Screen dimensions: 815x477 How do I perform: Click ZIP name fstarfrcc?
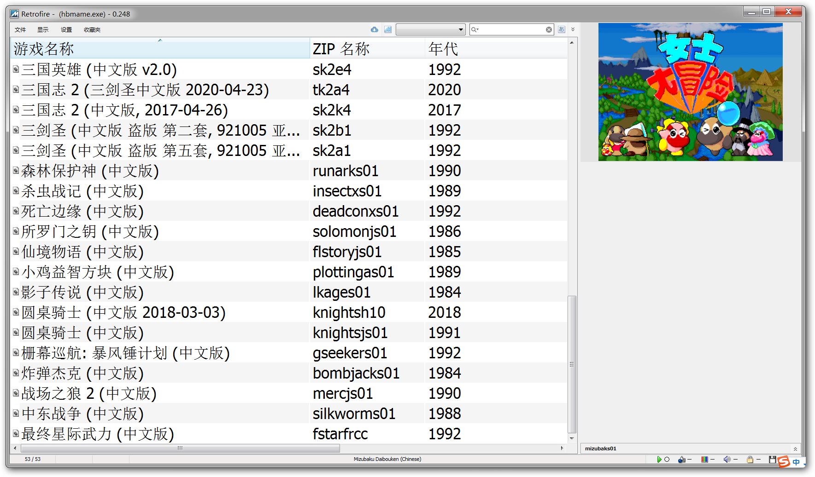(x=340, y=434)
